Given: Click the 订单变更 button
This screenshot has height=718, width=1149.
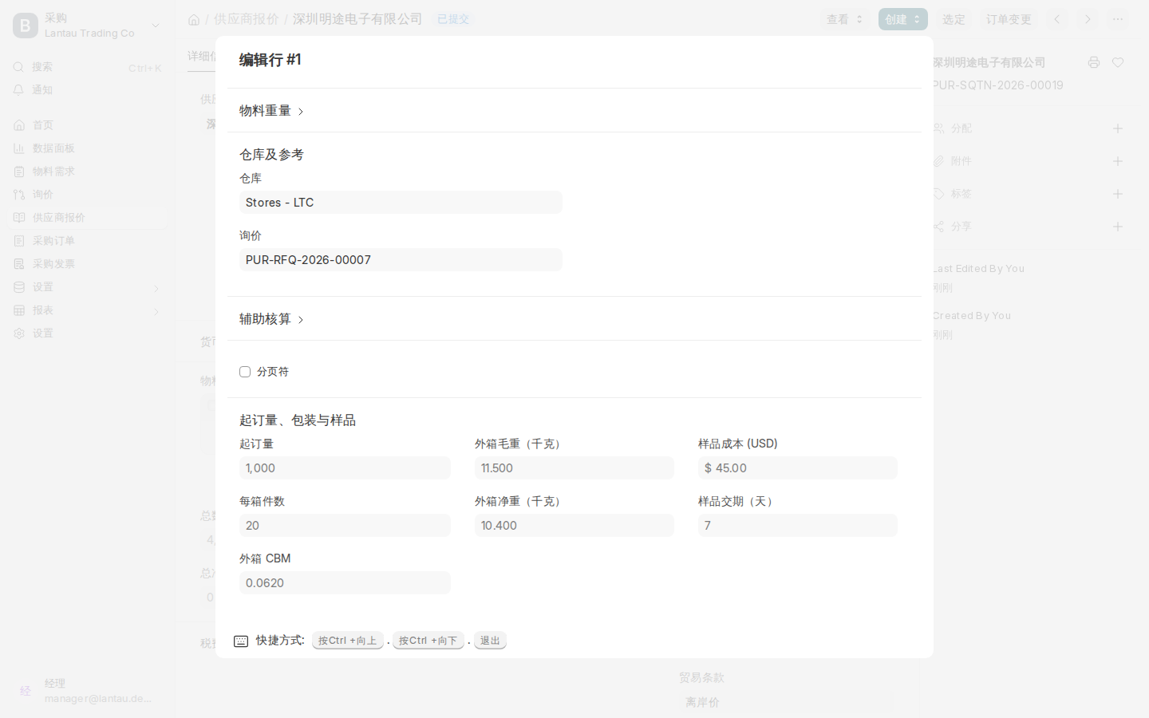Looking at the screenshot, I should pos(1009,19).
